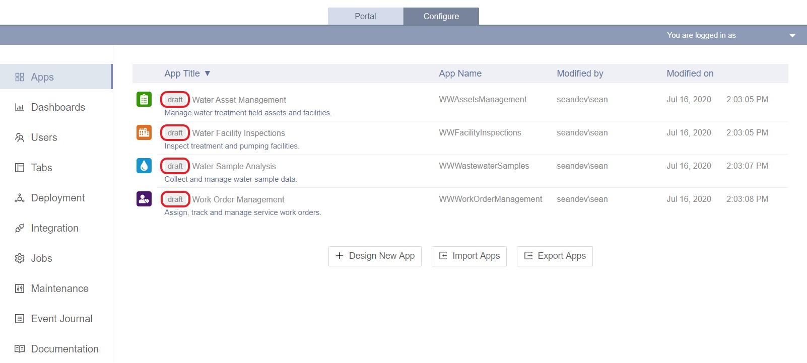807x363 pixels.
Task: View the Event Journal
Action: 56,319
